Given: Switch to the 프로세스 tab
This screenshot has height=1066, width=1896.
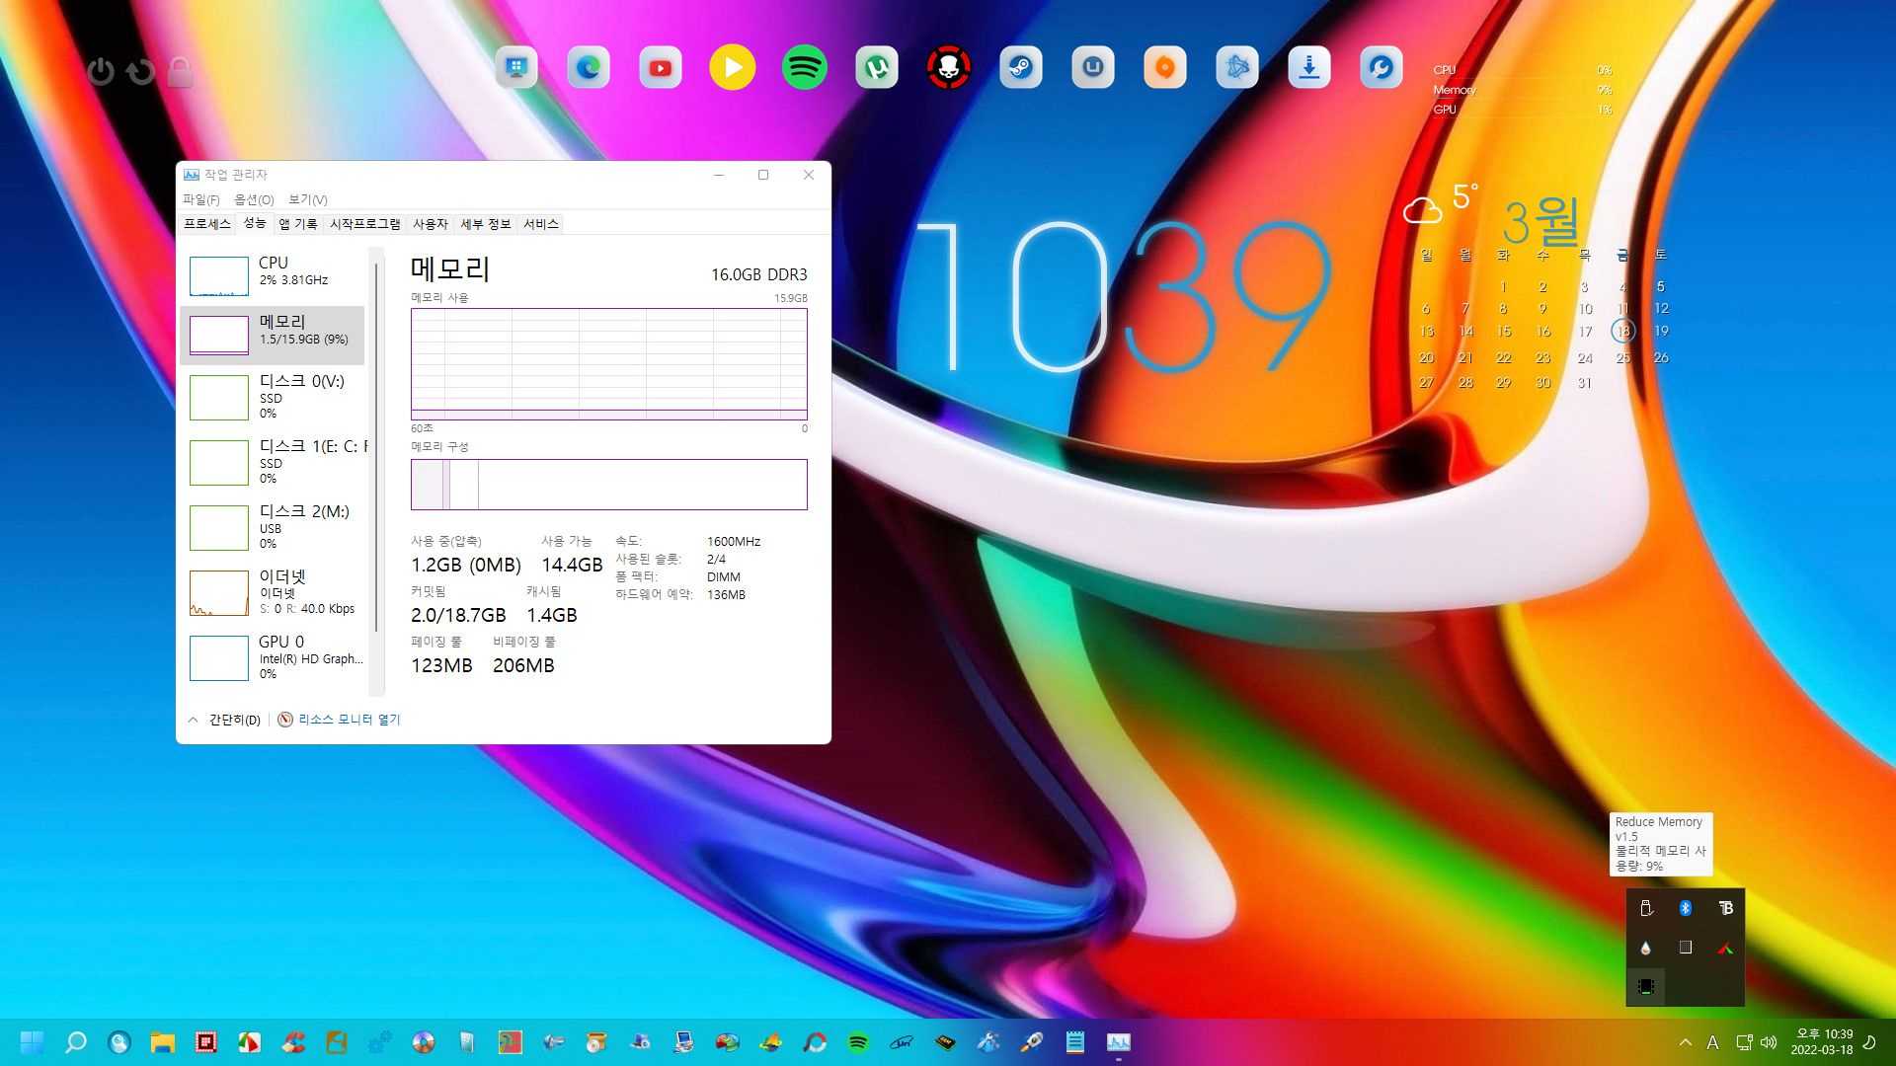Looking at the screenshot, I should 207,224.
